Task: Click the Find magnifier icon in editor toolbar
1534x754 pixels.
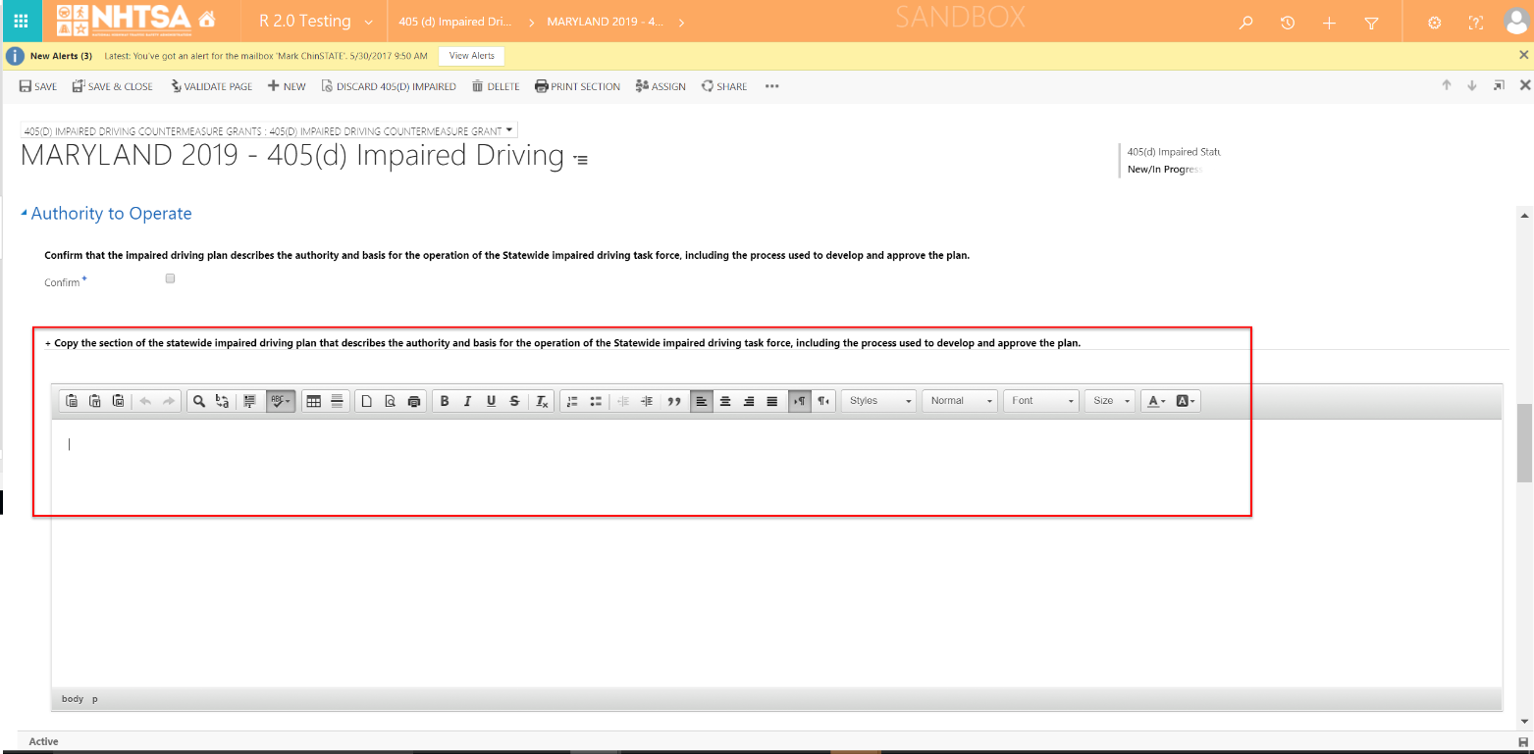Action: pos(198,401)
